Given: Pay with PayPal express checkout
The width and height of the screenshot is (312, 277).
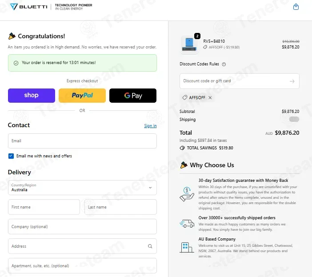Looking at the screenshot, I should (x=82, y=96).
